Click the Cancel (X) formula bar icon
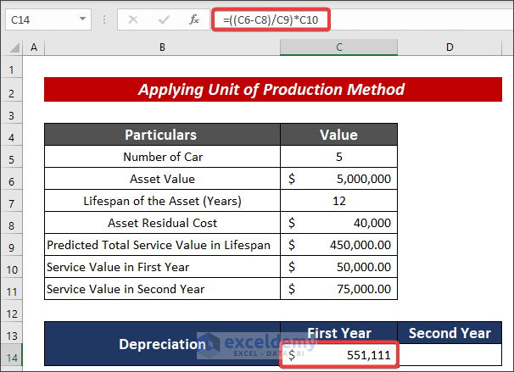Viewport: 514px width, 372px height. pyautogui.click(x=133, y=20)
